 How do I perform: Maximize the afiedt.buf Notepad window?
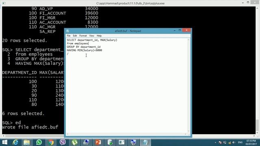180,30
